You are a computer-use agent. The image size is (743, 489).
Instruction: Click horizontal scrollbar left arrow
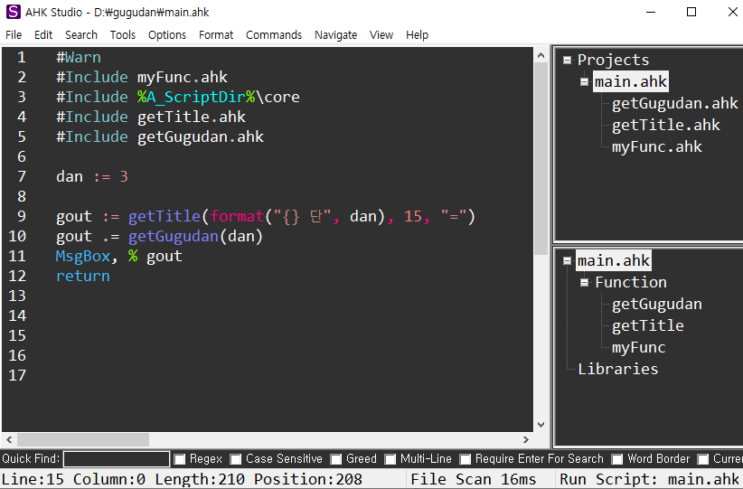coord(9,440)
